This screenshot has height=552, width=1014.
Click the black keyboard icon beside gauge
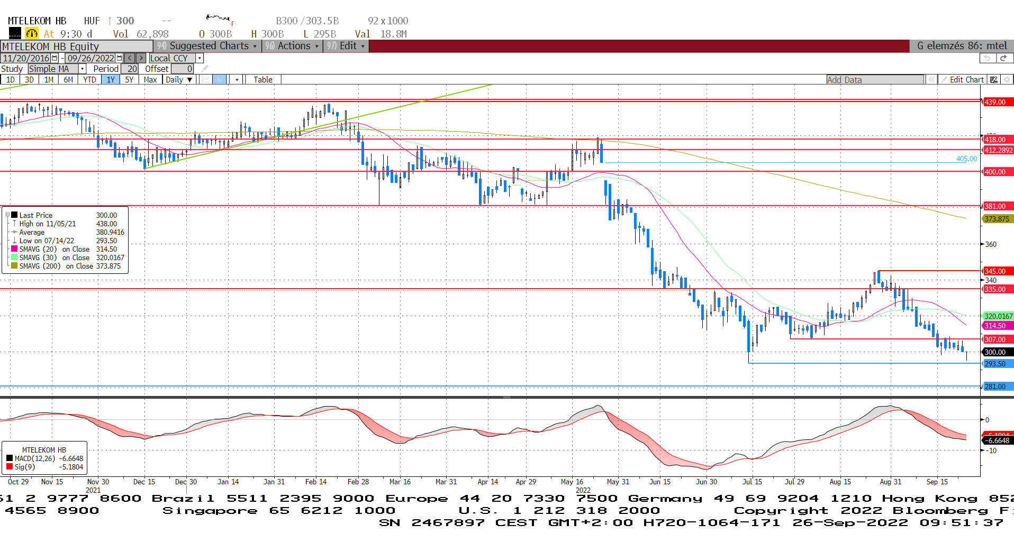(15, 33)
